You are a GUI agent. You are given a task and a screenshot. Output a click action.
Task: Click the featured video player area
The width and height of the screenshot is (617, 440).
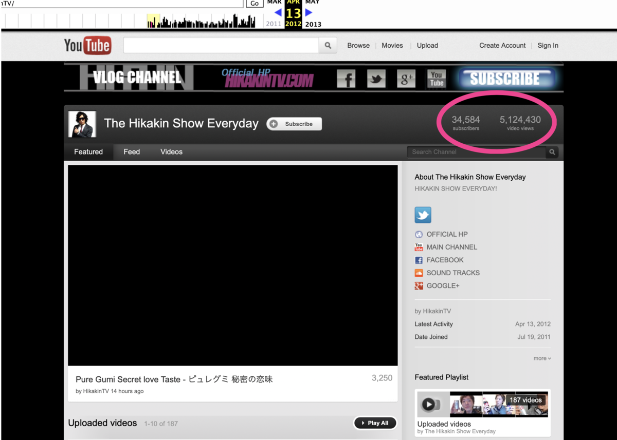point(233,265)
